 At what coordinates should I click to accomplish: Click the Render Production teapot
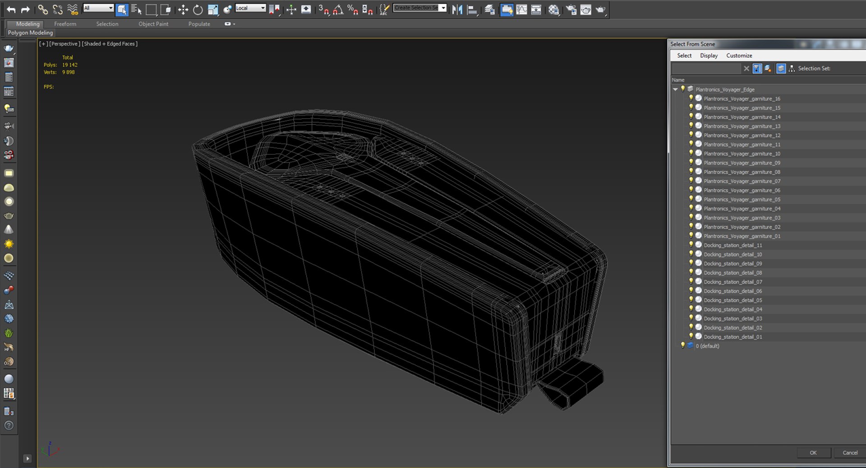(601, 9)
